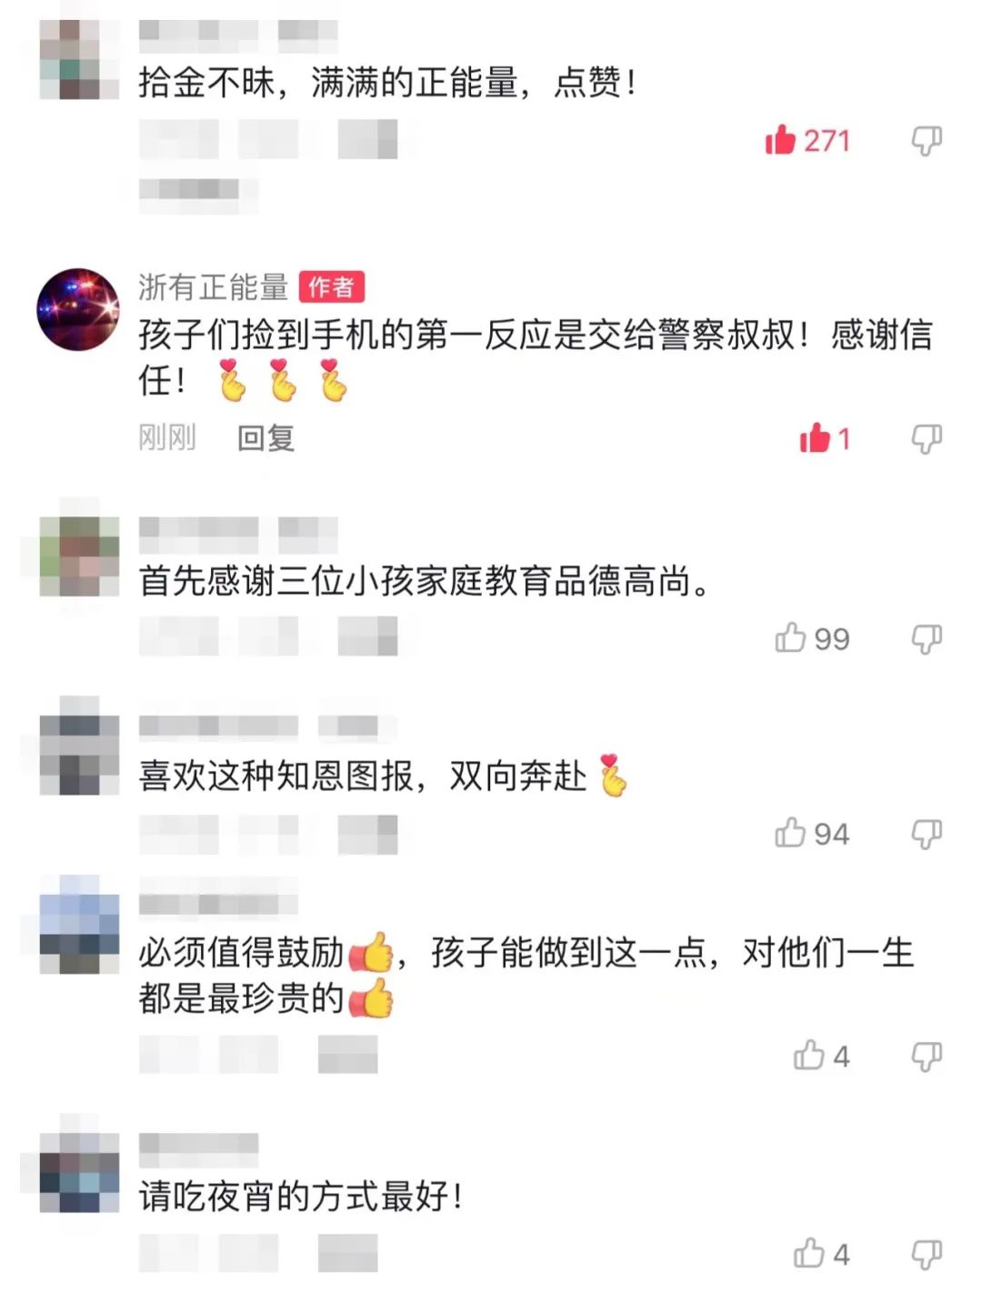Dislike the 知恩图报 comment
Image resolution: width=982 pixels, height=1312 pixels.
coord(927,834)
